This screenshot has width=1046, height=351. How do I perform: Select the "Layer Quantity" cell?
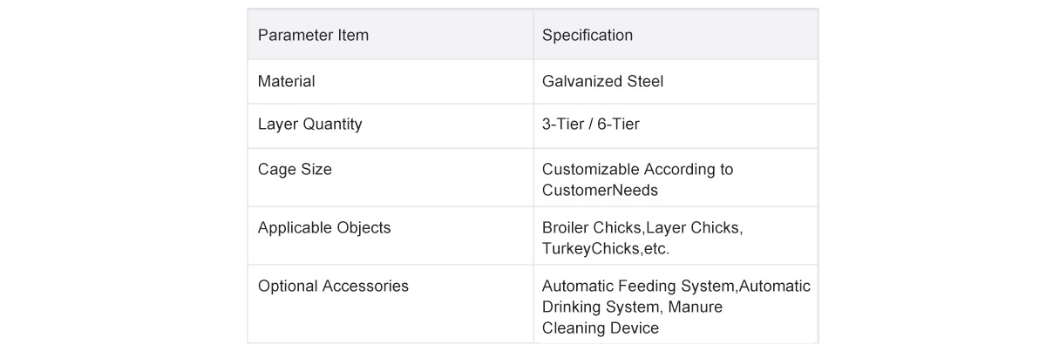309,125
